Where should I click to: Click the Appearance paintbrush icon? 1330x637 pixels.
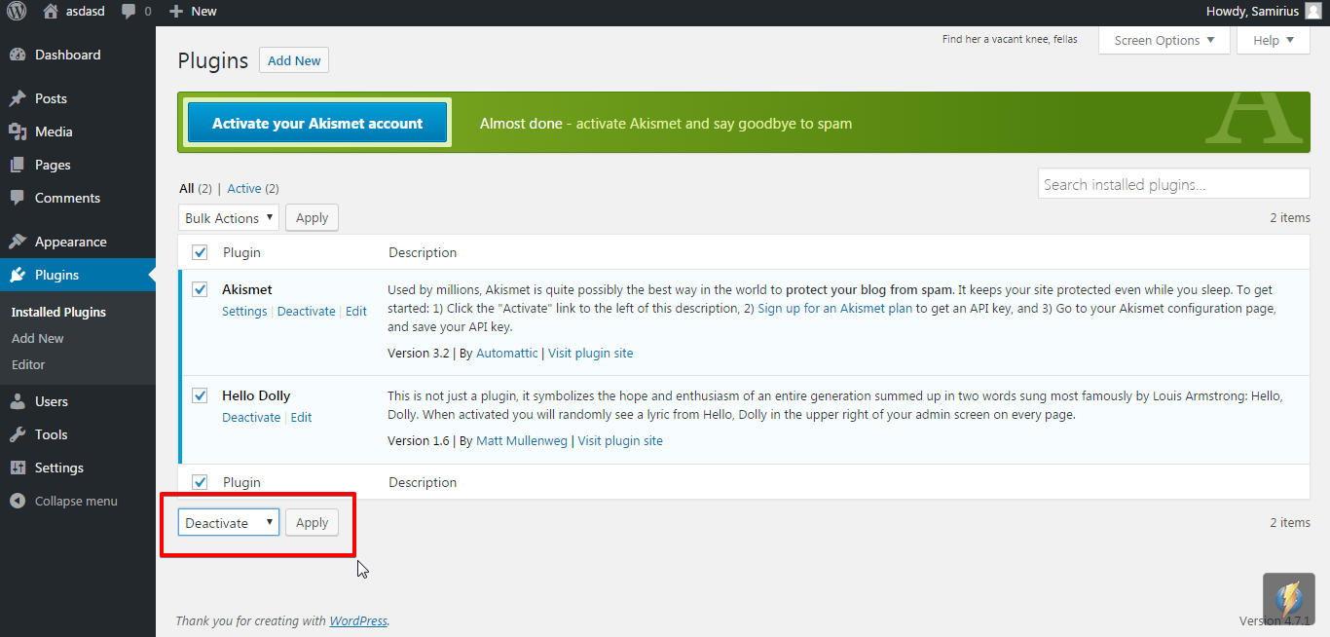click(18, 242)
